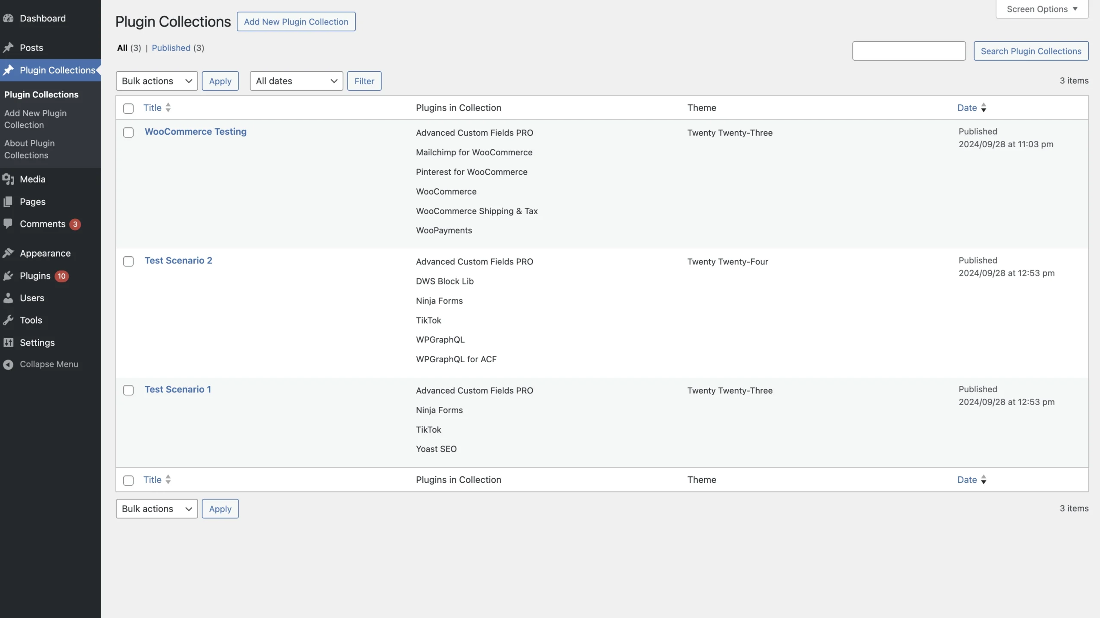Screen dimensions: 1100x618
Task: Open Settings in the sidebar menu
Action: (x=37, y=342)
